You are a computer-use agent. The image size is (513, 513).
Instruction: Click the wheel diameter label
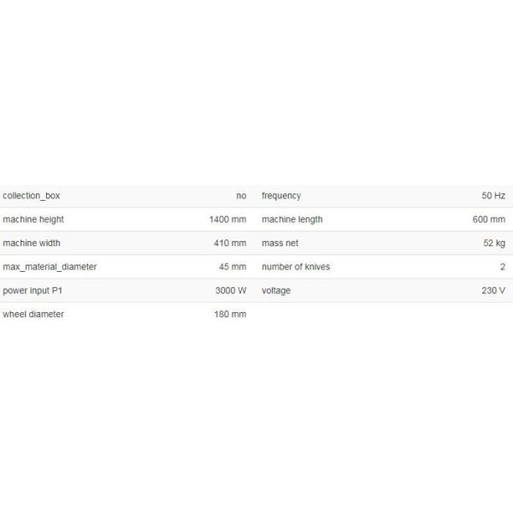[x=33, y=315]
